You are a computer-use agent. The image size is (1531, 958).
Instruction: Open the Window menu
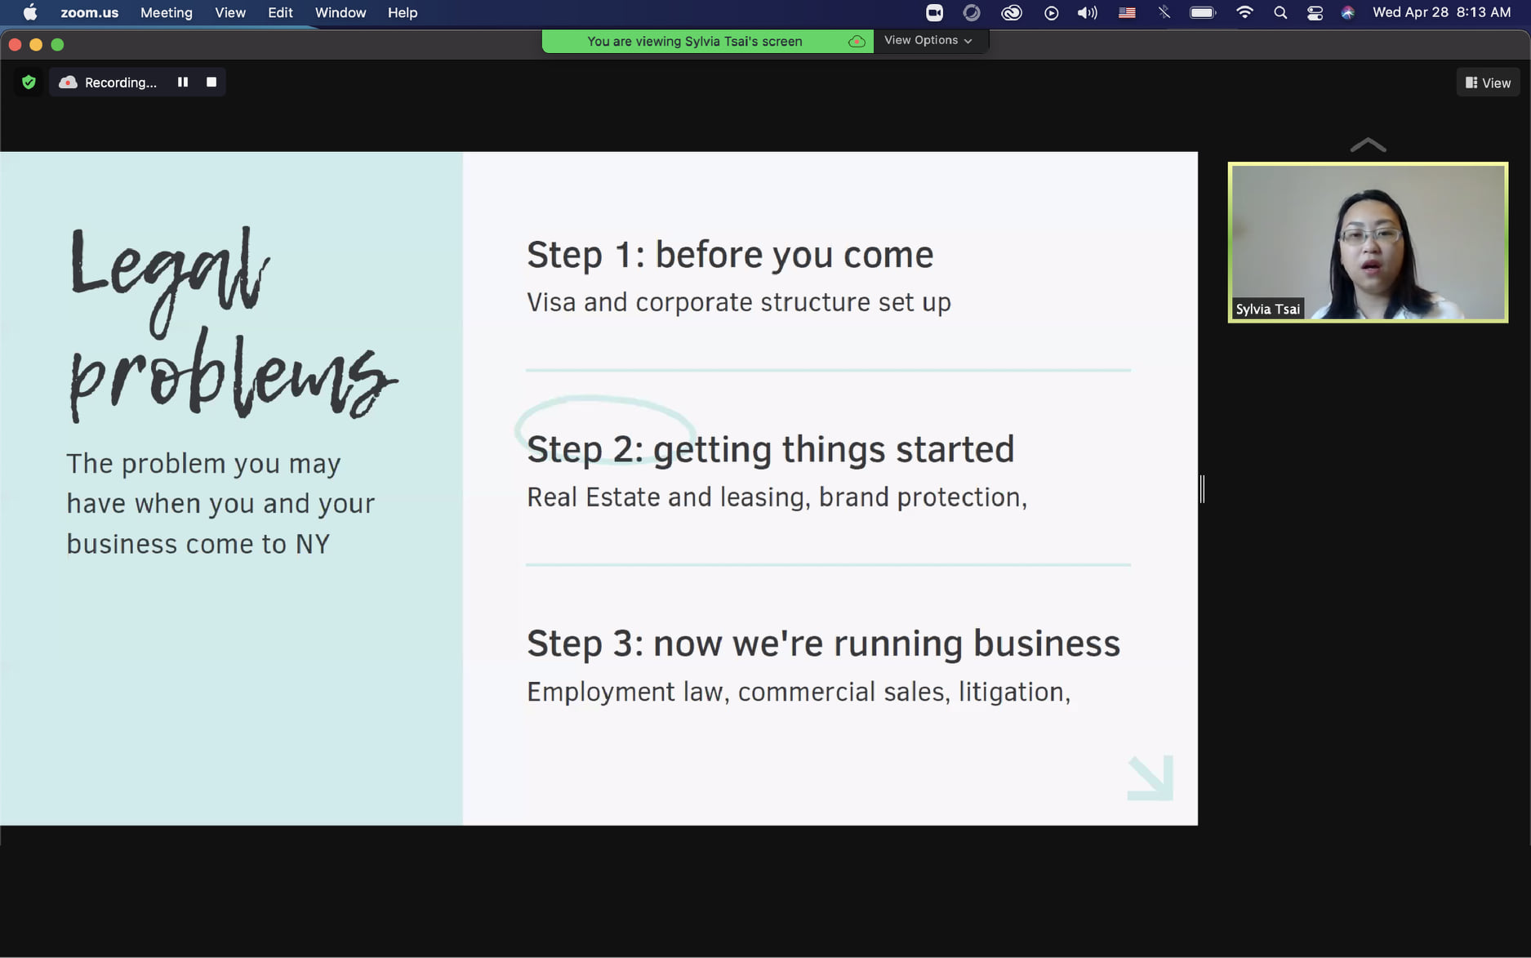(340, 12)
